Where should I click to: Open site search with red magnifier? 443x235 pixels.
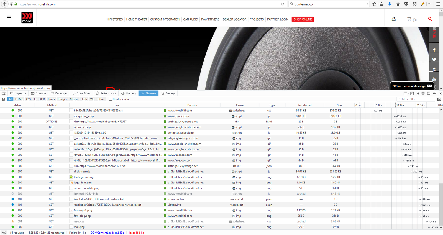430,19
